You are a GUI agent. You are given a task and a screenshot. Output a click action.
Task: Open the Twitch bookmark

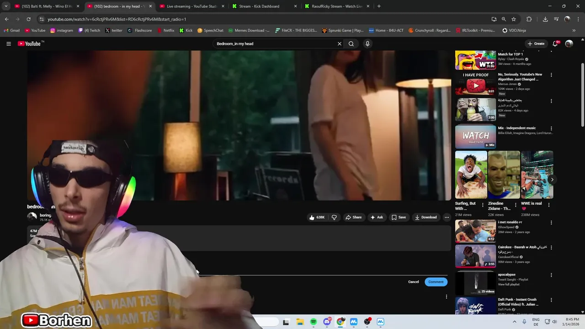[x=89, y=31]
